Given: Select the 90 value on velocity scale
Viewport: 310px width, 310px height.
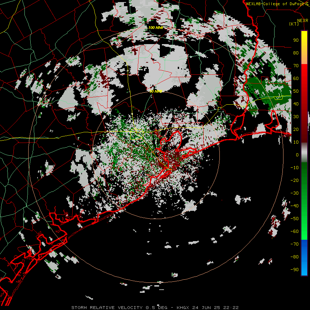Looking at the screenshot, I should pos(296,40).
